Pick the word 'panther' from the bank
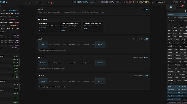The height and width of the screenshot is (104, 187). (171, 81)
